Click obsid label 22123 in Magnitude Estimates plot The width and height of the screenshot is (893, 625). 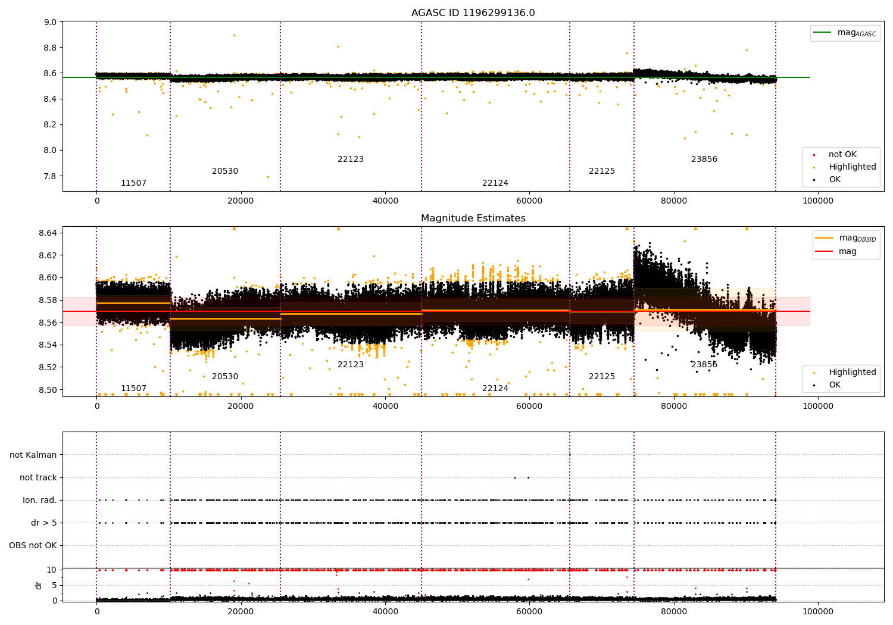(351, 364)
